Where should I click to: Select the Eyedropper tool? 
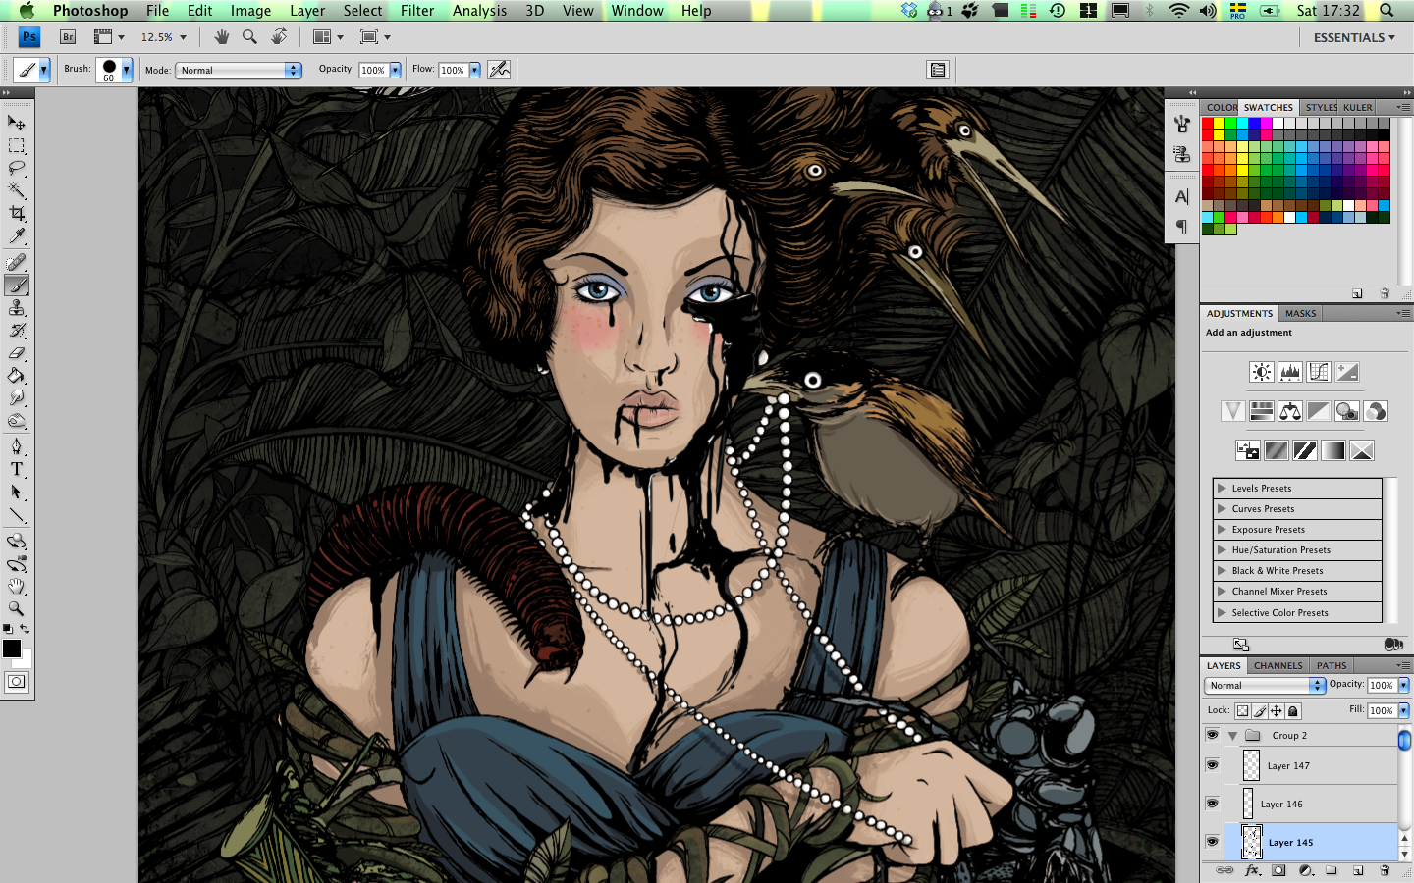tap(17, 235)
